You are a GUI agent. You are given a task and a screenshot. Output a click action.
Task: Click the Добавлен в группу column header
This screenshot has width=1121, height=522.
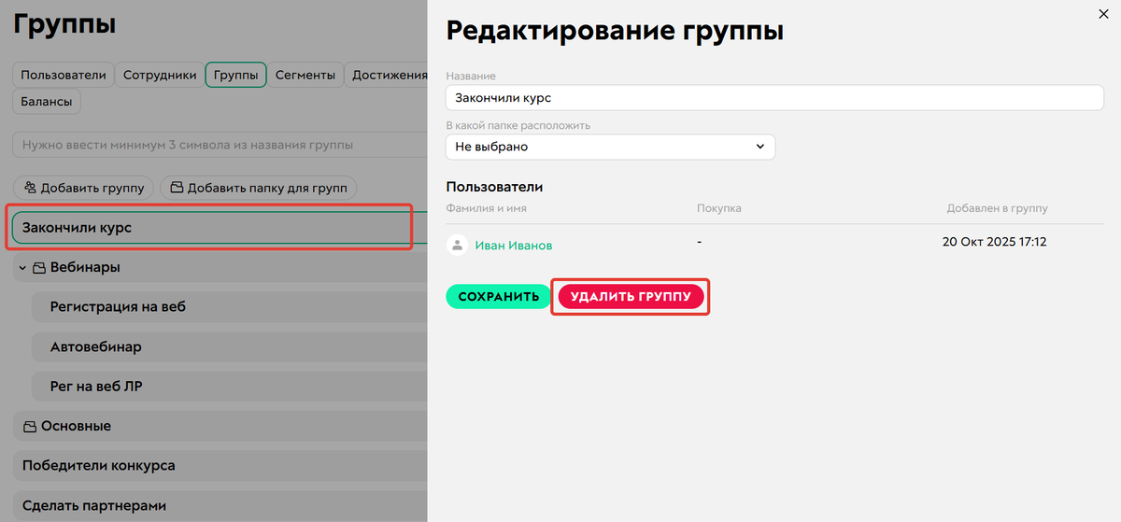pyautogui.click(x=997, y=208)
